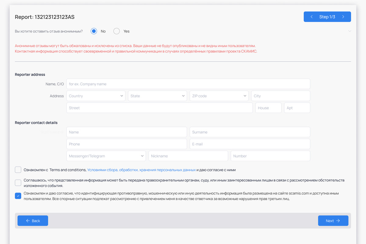This screenshot has height=244, width=366.
Task: Focus the Nickname text field
Action: [188, 156]
